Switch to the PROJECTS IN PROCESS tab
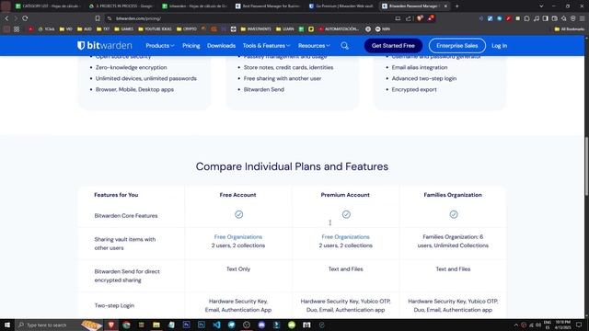589x331 pixels. pos(121,6)
